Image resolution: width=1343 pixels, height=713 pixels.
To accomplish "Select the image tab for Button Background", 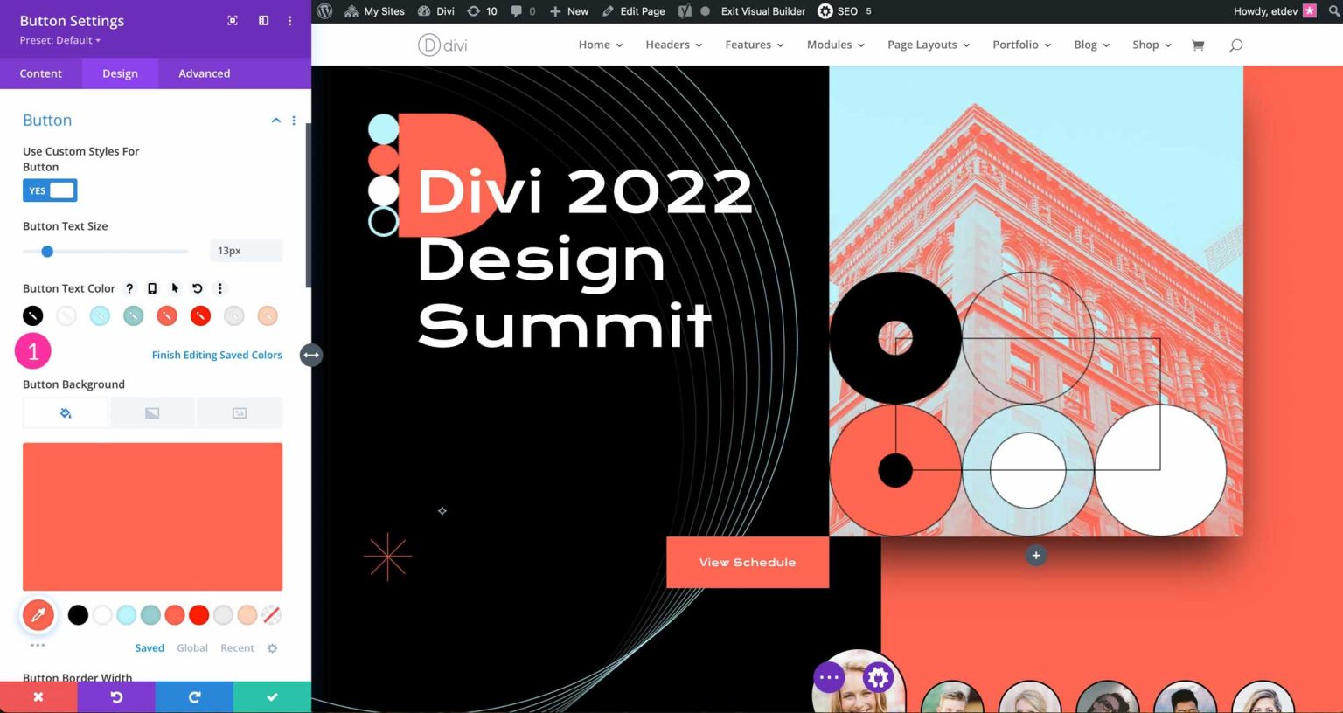I will (x=239, y=412).
